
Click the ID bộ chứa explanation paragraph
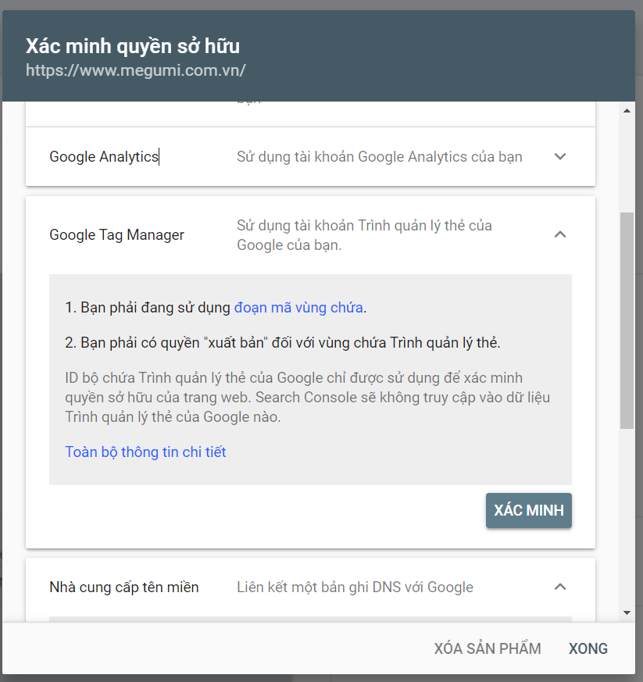coord(308,398)
